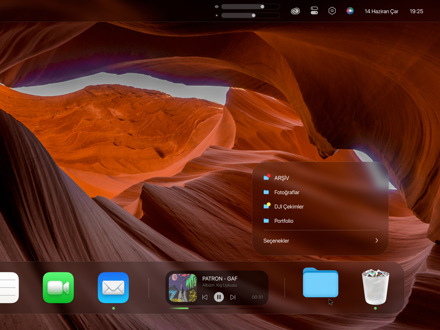Screen dimensions: 440x330
Task: Click the sound waveform icon
Action: (217, 7)
